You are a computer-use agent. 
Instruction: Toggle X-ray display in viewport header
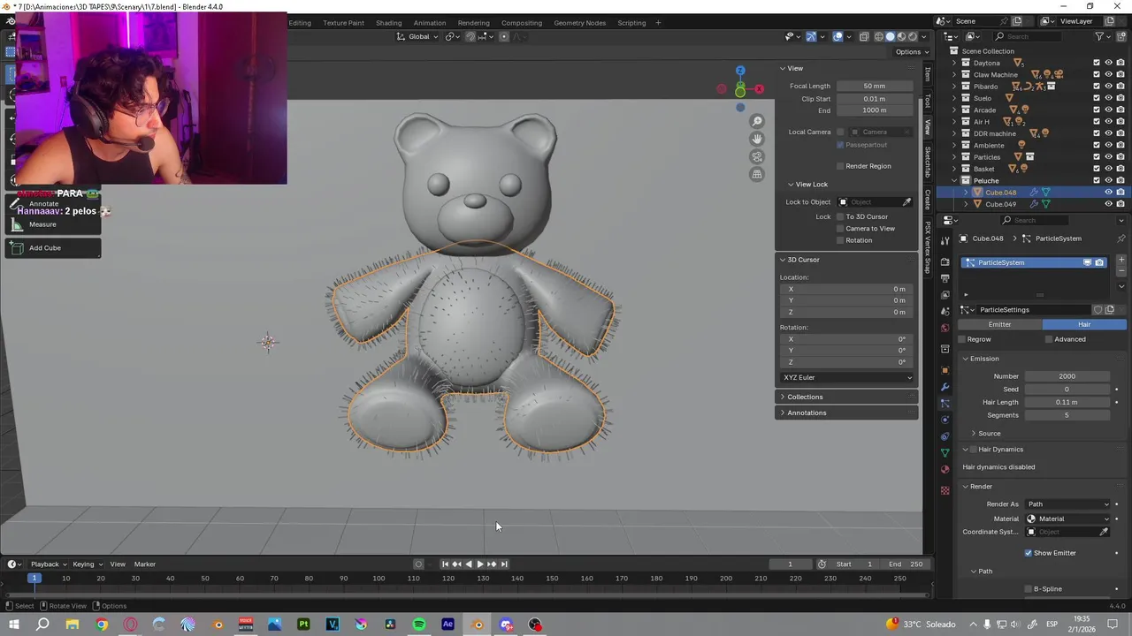864,36
